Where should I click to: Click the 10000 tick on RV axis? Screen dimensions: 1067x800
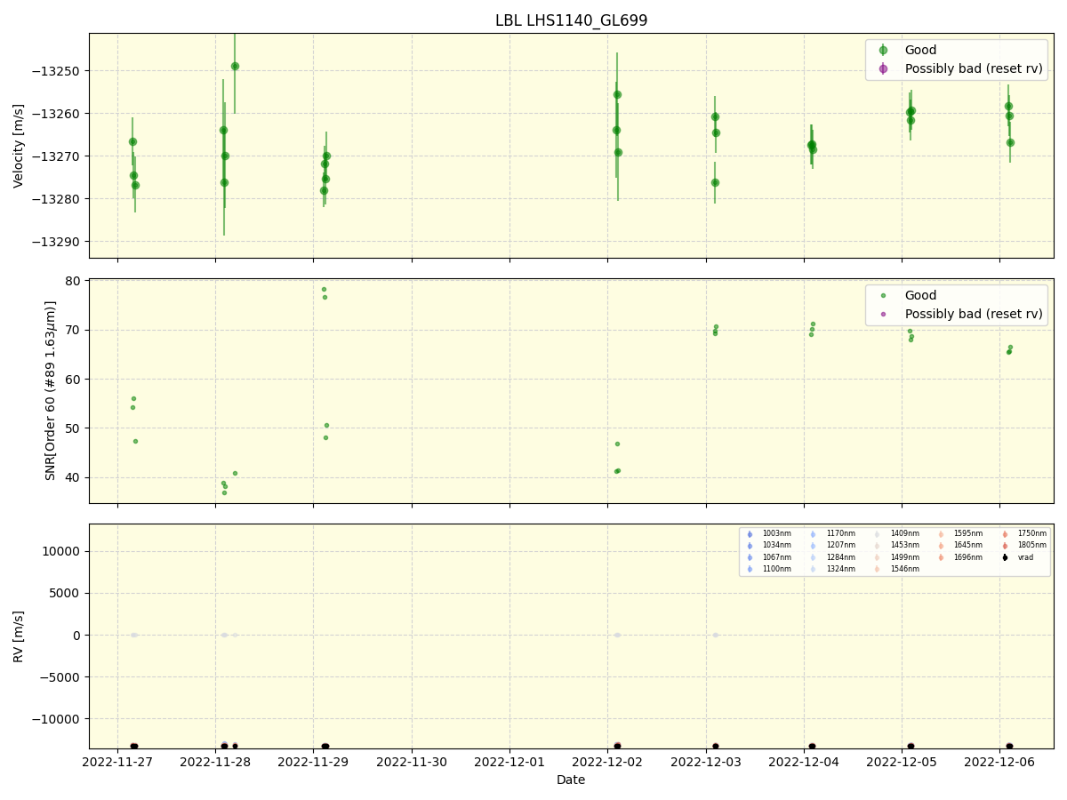click(x=63, y=551)
